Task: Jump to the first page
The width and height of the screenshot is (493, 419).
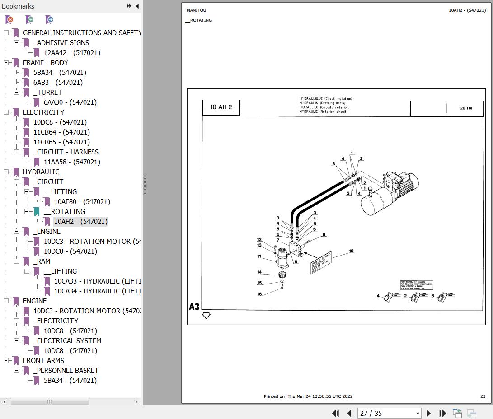Action: tap(335, 413)
